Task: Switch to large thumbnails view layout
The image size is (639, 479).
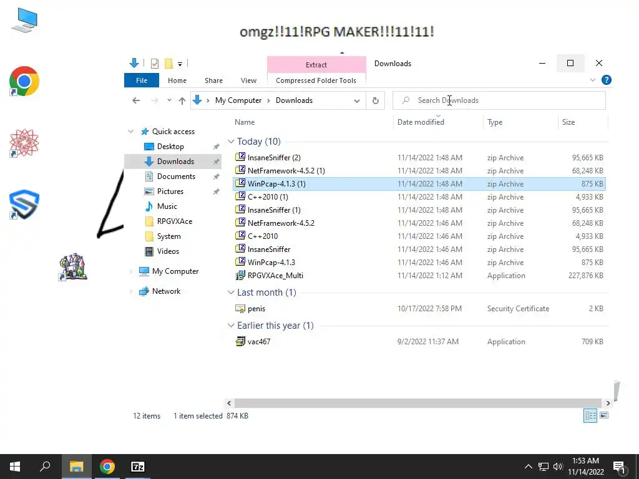Action: (x=604, y=415)
